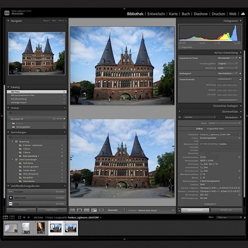Click the cloud sync icon
The height and width of the screenshot is (248, 248).
click(x=243, y=14)
